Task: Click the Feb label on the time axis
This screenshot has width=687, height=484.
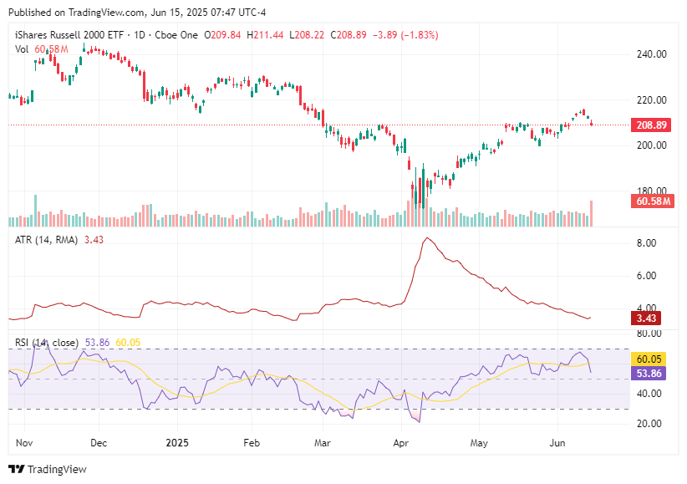Action: (x=252, y=443)
